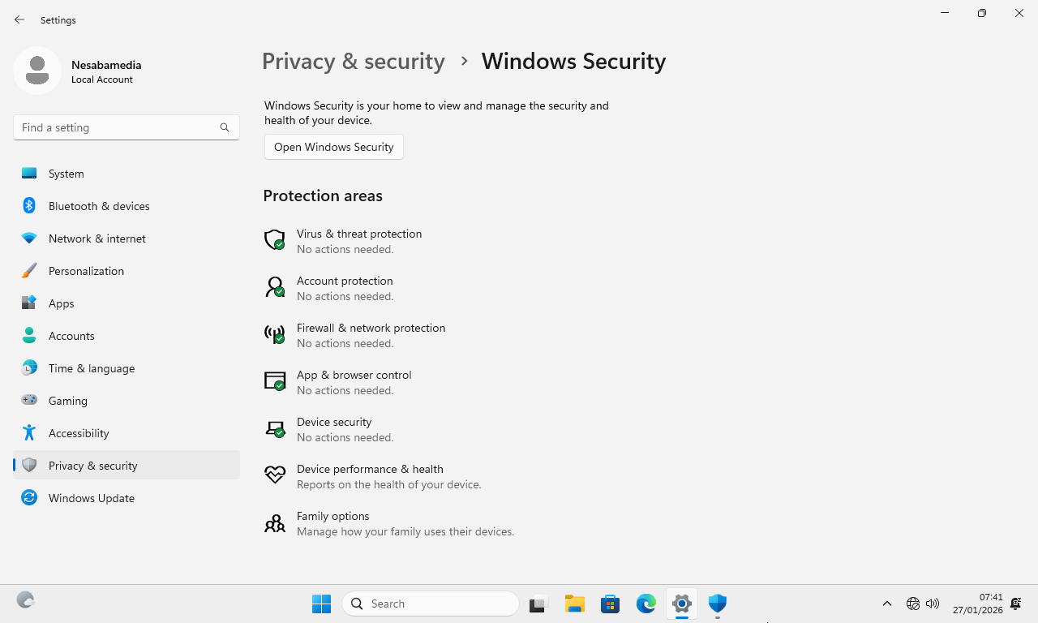
Task: Click the Firewall & network protection icon
Action: pos(275,334)
